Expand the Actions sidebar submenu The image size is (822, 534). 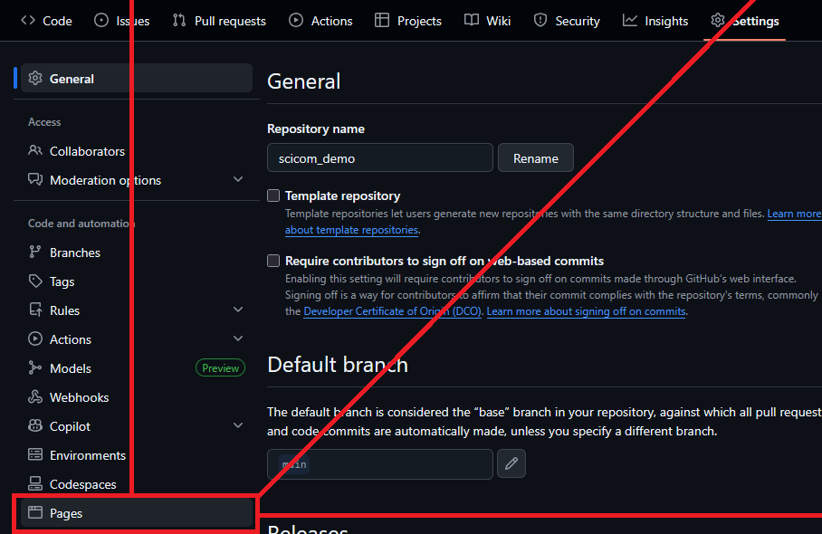(x=238, y=339)
